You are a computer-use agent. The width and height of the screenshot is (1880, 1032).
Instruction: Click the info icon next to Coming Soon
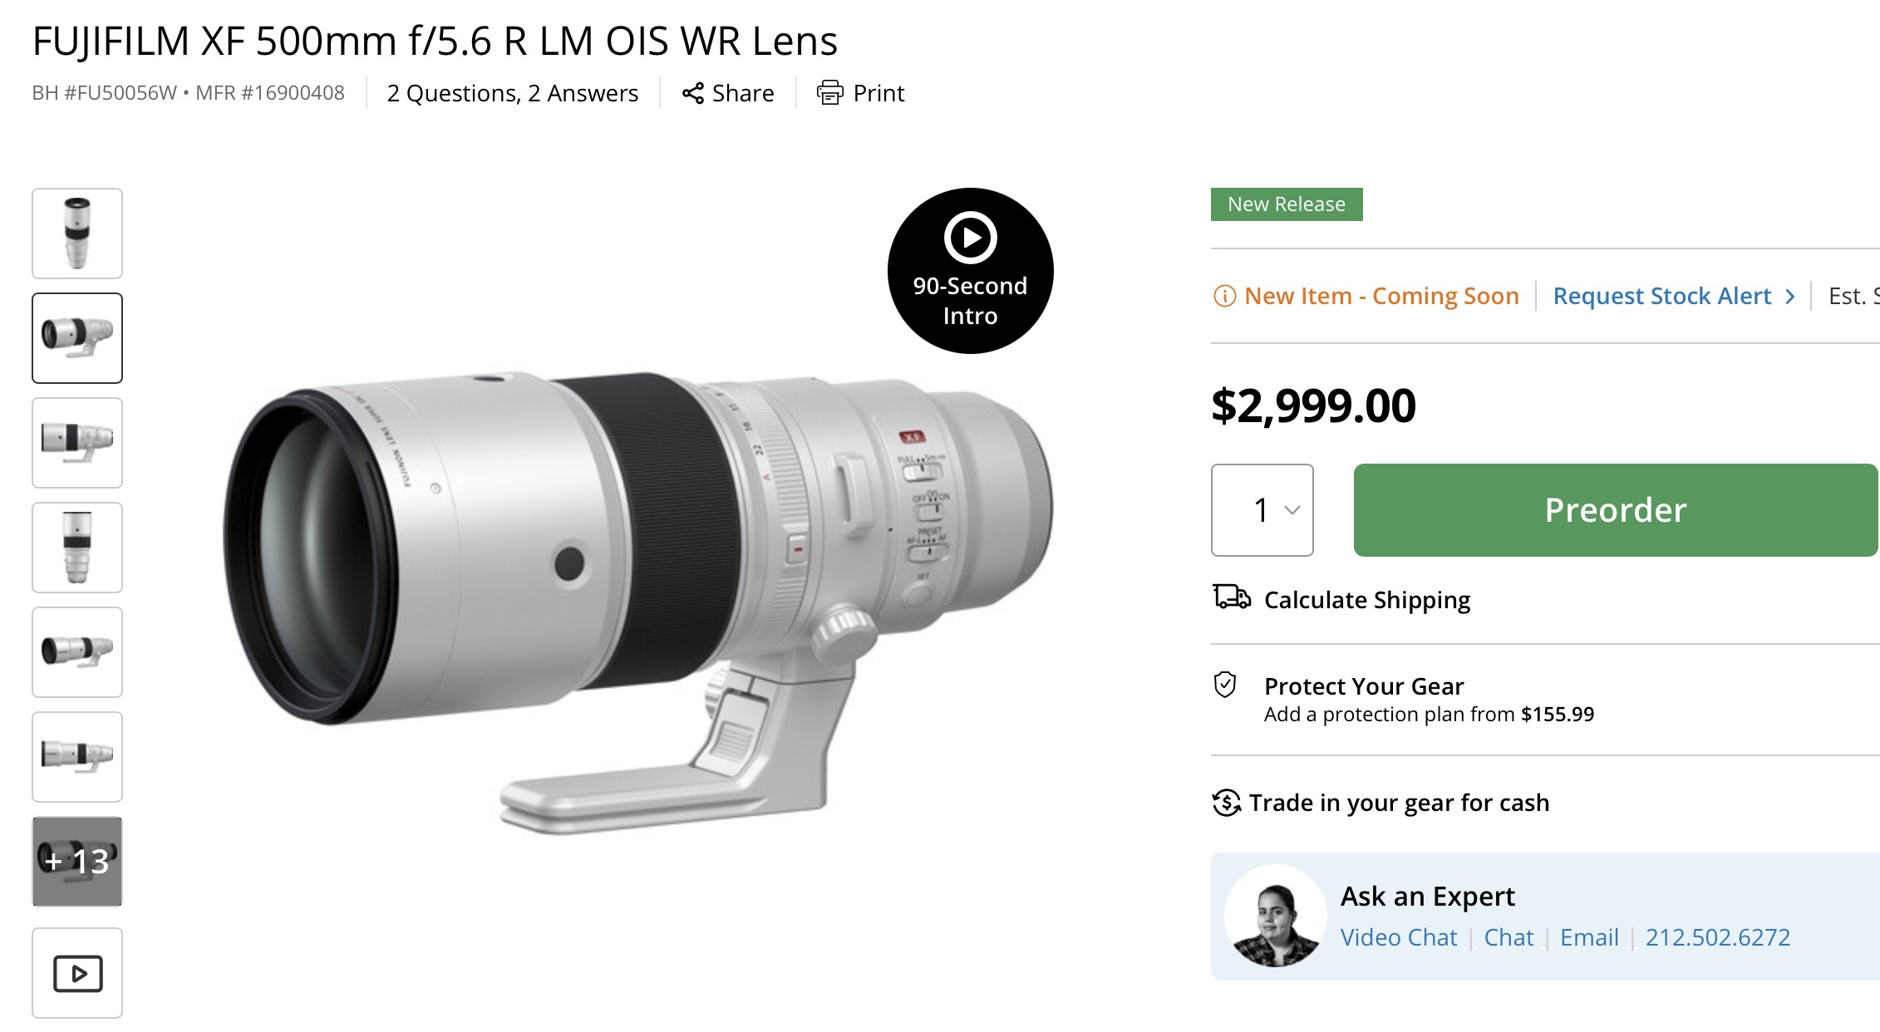pyautogui.click(x=1227, y=296)
